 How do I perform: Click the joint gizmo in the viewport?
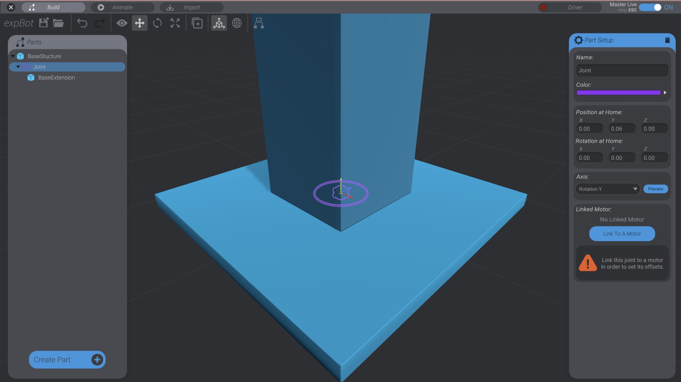pos(341,193)
